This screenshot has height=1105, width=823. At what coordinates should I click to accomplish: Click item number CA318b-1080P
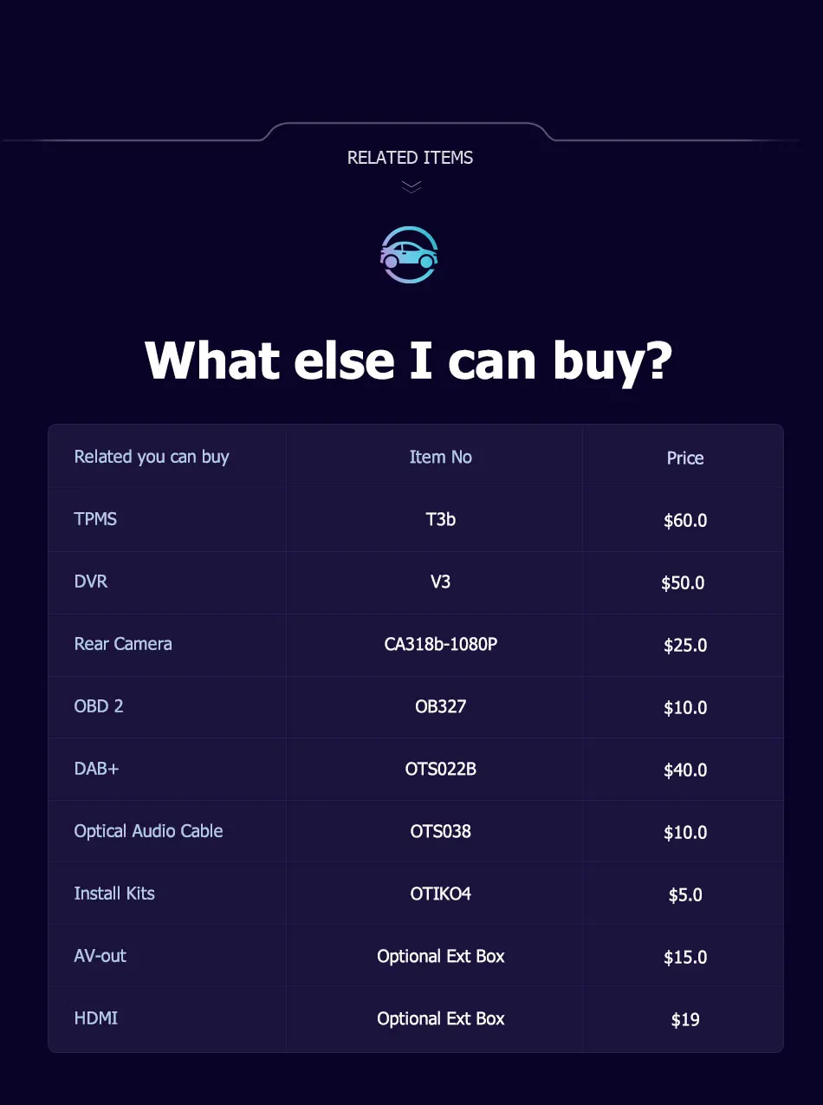coord(440,644)
